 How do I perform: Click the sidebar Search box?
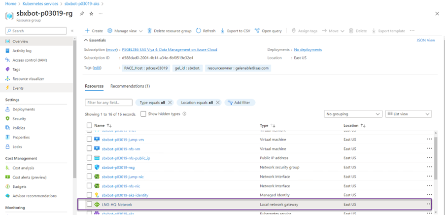coord(36,31)
